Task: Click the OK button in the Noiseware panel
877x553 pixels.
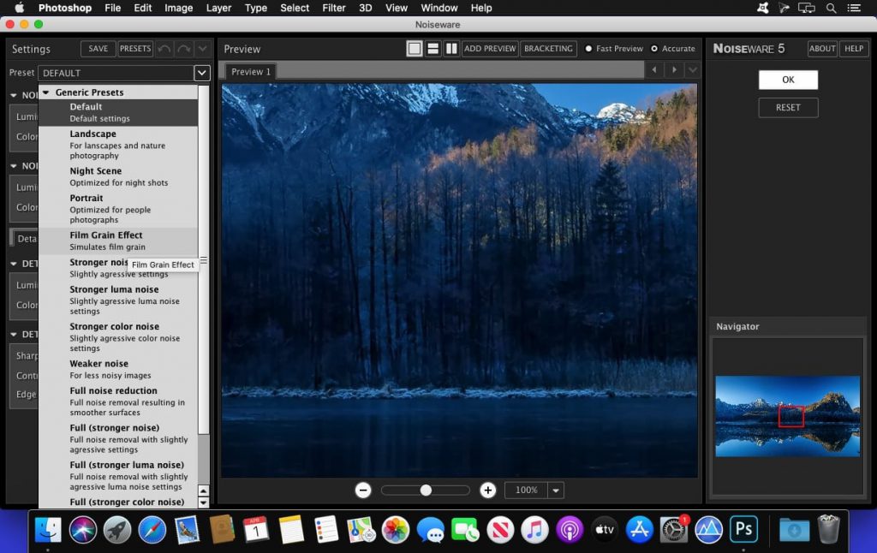Action: click(x=787, y=79)
